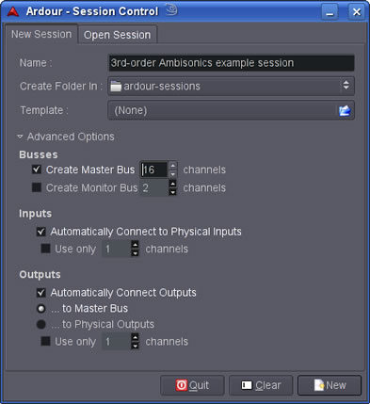
Task: Increase Master Bus channels with up arrow
Action: click(172, 166)
